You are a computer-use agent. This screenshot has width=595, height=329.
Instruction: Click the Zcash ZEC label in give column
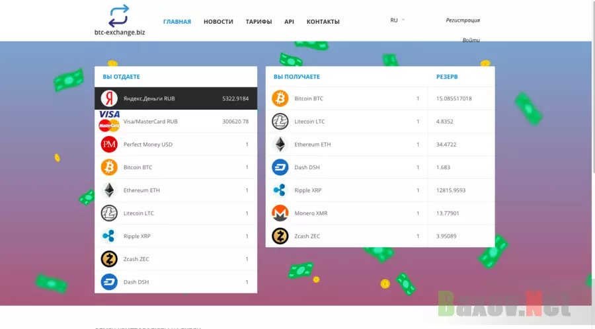click(x=136, y=259)
